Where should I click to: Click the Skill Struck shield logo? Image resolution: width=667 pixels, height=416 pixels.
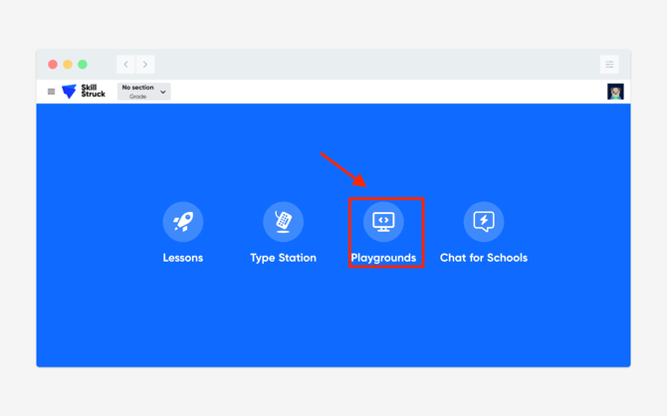point(69,92)
